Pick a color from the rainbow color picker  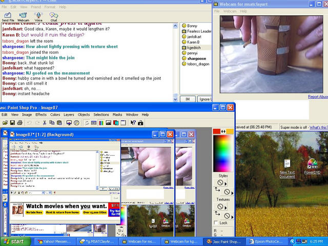coord(223,153)
